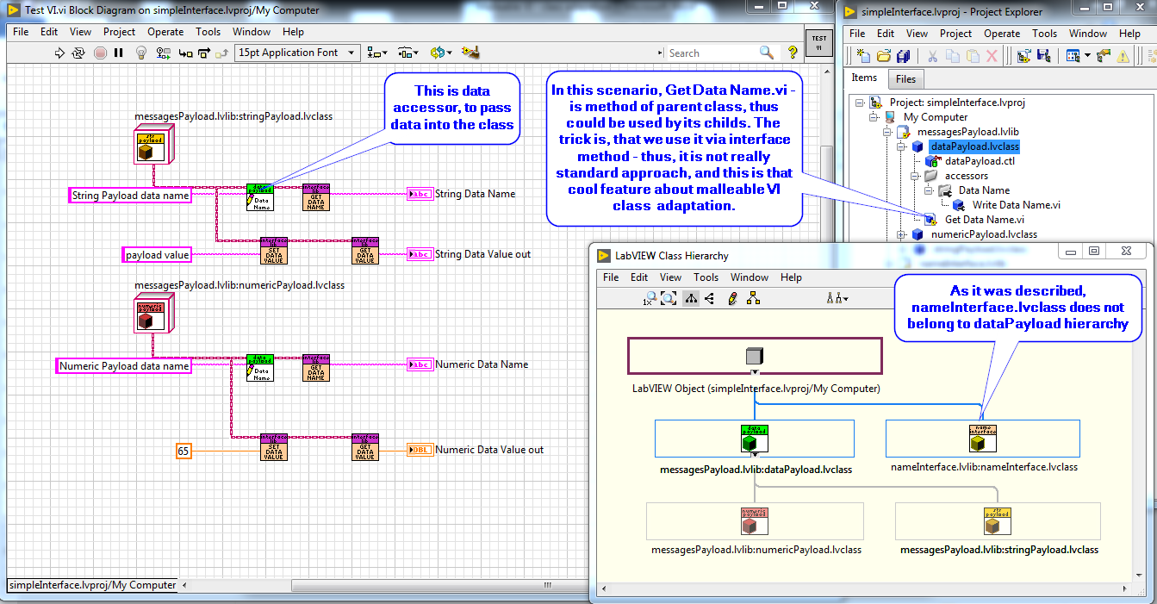Click Zoom 1x icon in Class Hierarchy
1157x604 pixels.
click(x=650, y=299)
